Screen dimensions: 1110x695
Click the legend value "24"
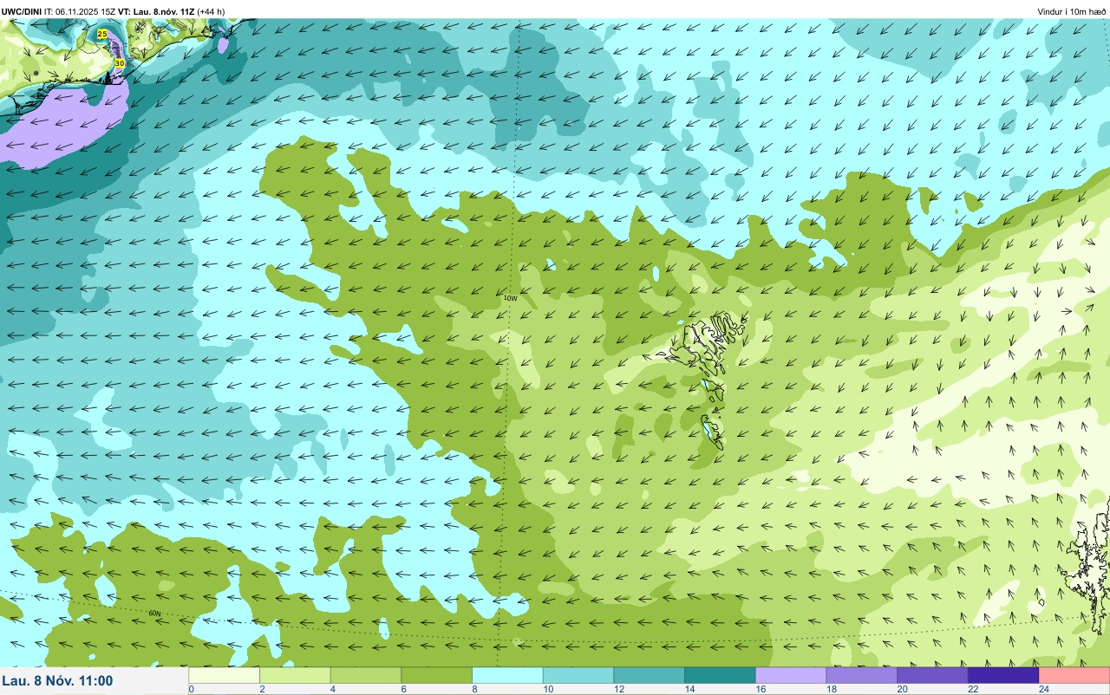pos(1043,689)
